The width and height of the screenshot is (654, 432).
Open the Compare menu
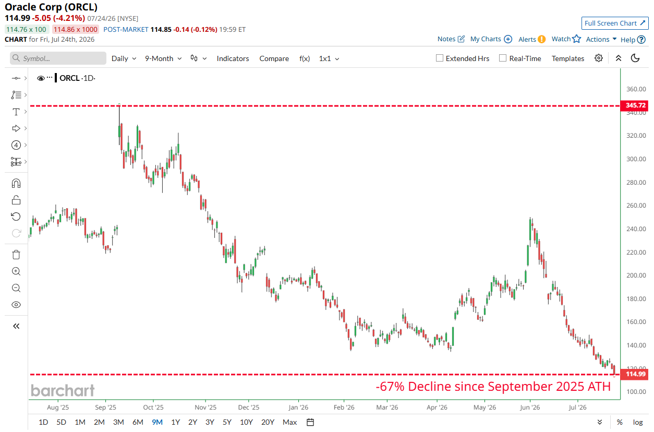274,58
